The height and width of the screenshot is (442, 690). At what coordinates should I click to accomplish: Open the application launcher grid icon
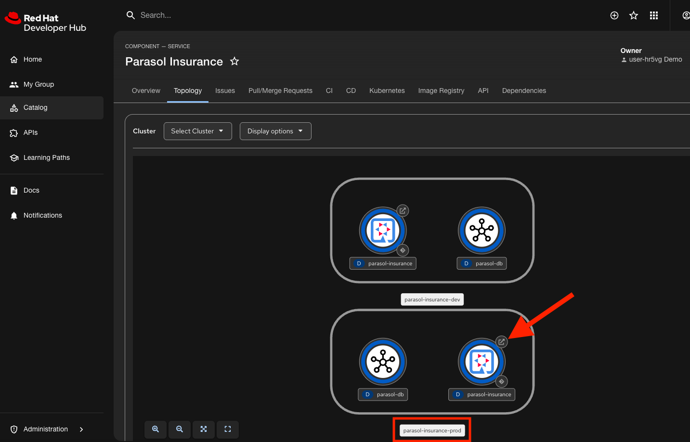click(653, 15)
